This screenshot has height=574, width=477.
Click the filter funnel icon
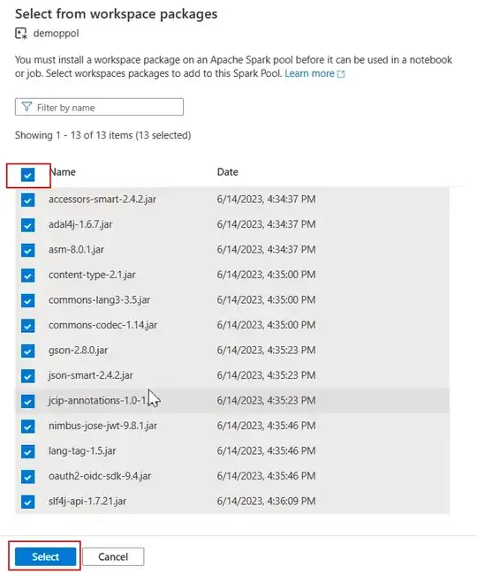tap(26, 107)
